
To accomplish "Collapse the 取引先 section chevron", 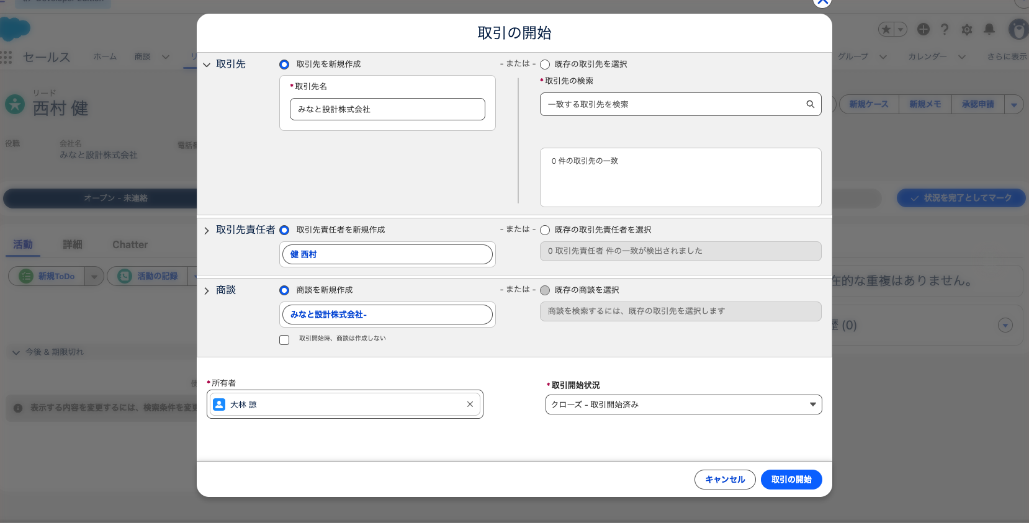I will [207, 65].
